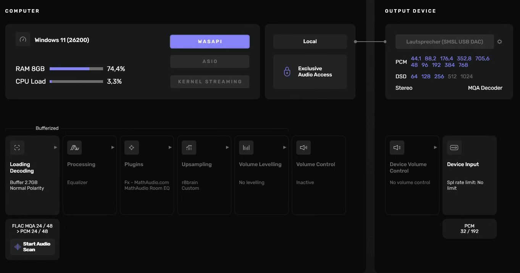
Task: Select the WASAPI driver mode
Action: [x=210, y=42]
